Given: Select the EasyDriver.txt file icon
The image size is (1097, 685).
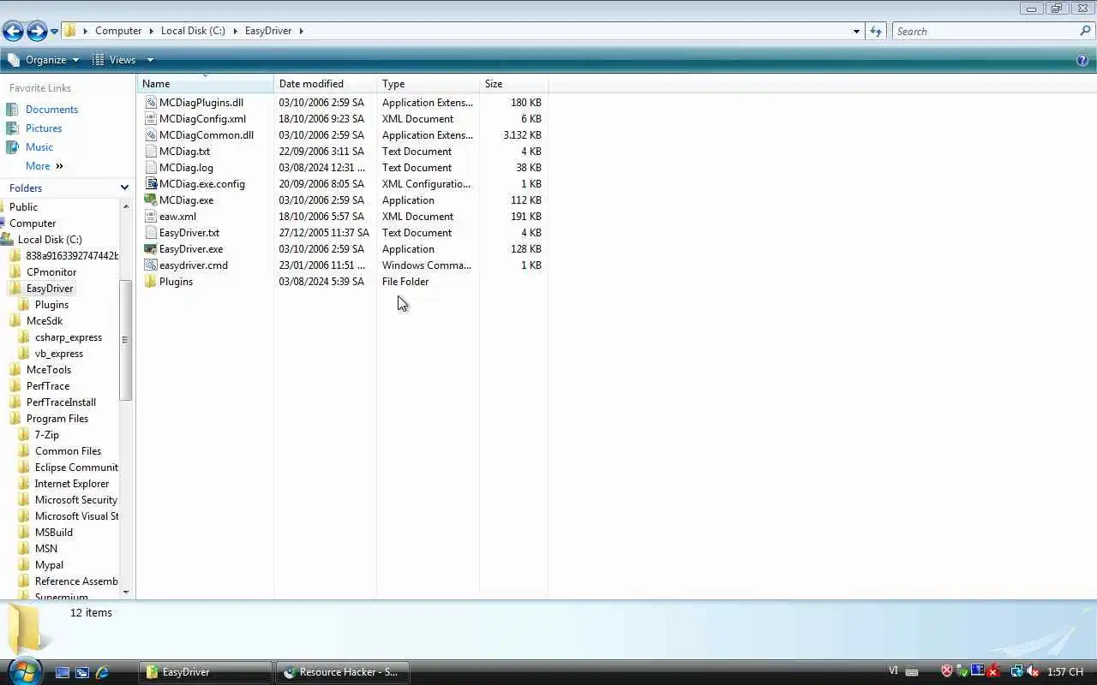Looking at the screenshot, I should [x=151, y=233].
